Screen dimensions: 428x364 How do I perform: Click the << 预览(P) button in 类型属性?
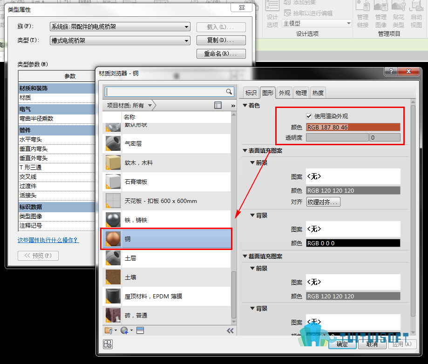[38, 256]
